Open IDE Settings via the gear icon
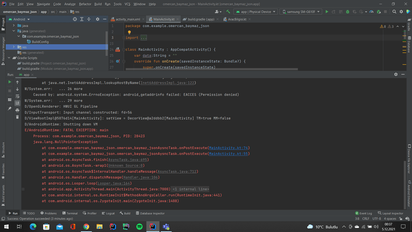This screenshot has height=232, width=412. coord(401,12)
